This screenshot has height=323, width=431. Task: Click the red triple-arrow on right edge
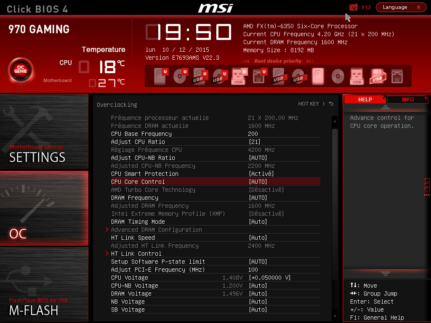point(427,195)
